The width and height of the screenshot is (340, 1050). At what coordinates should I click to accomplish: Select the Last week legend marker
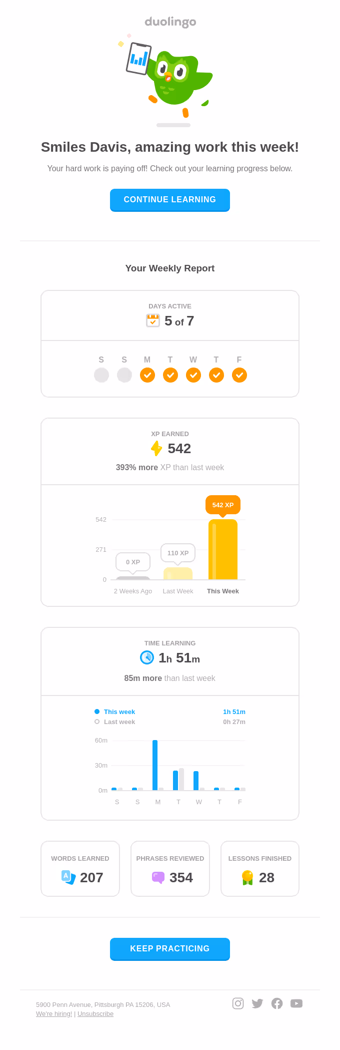96,722
